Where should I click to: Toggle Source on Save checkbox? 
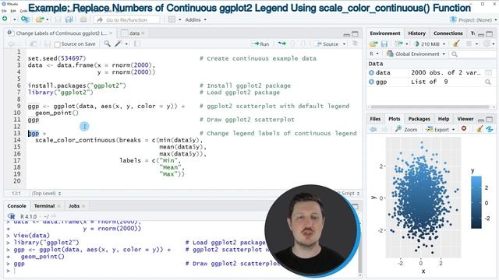click(x=57, y=44)
